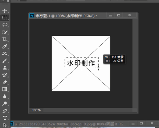
Task: Select the Rectangular Marquee tool
Action: [5, 18]
